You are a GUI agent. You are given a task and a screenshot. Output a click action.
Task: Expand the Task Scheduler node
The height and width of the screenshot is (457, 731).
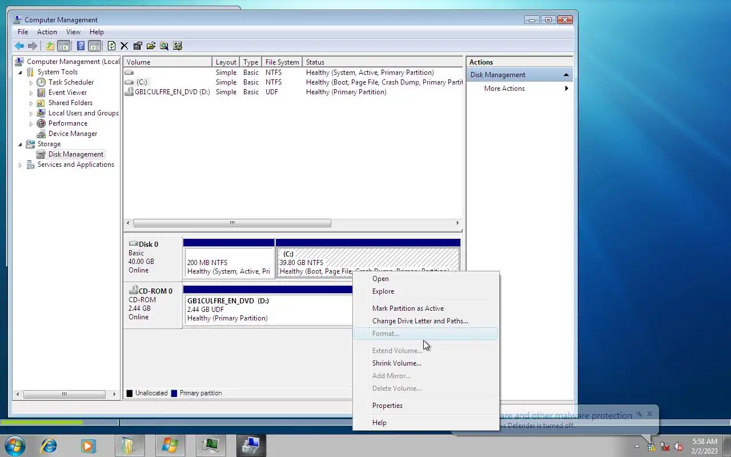point(31,82)
